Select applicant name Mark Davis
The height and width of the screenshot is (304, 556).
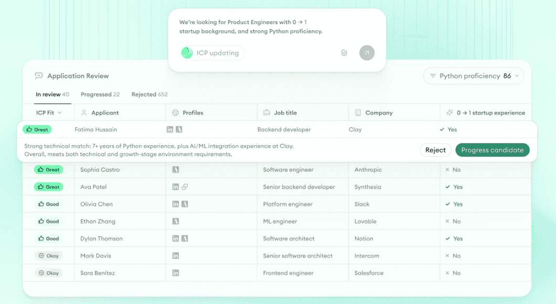pos(96,256)
